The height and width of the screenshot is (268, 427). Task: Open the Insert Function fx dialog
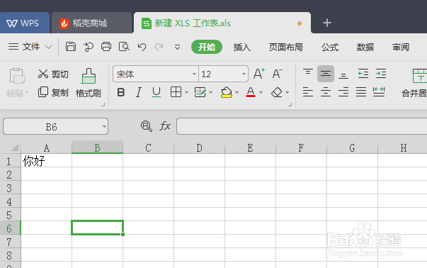coord(165,126)
